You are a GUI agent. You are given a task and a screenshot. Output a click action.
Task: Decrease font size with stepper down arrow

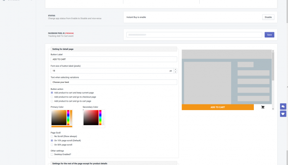coord(175,72)
